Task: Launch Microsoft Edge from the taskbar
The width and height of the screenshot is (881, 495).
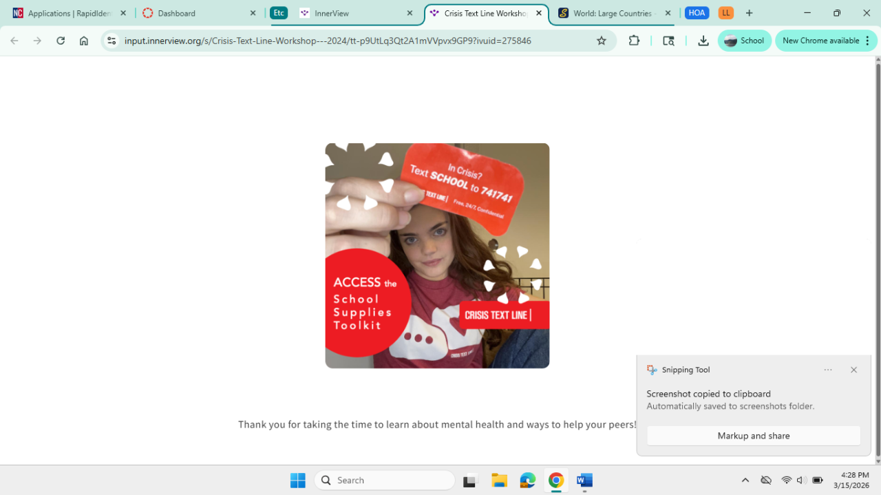Action: click(528, 481)
